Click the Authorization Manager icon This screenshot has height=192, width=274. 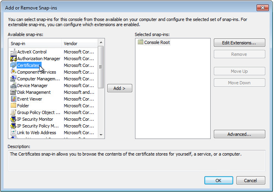pyautogui.click(x=13, y=59)
